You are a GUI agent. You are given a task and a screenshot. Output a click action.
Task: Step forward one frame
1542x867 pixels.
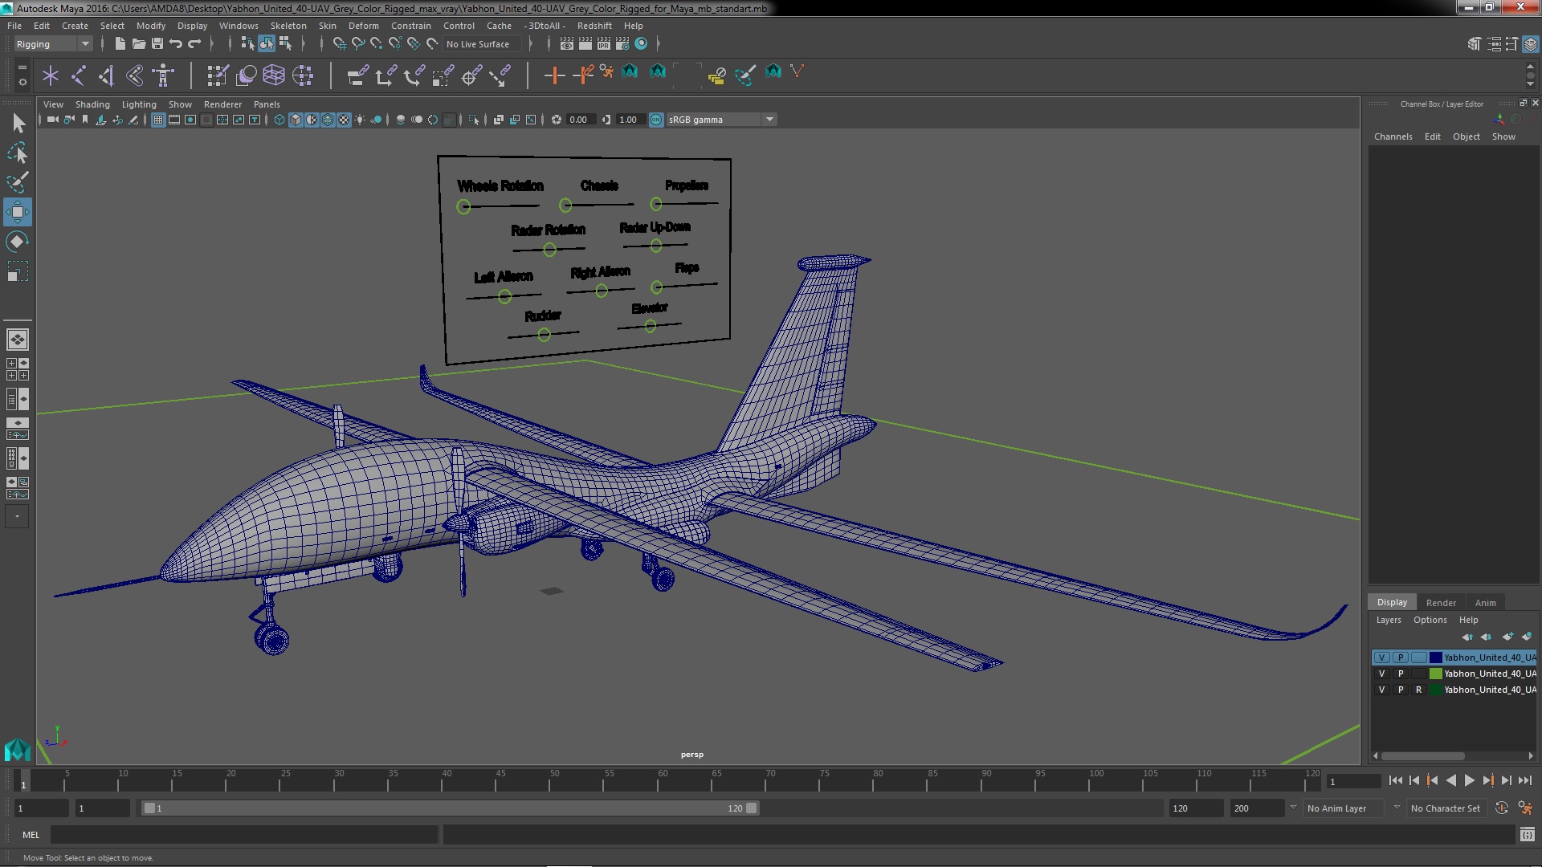click(x=1506, y=780)
